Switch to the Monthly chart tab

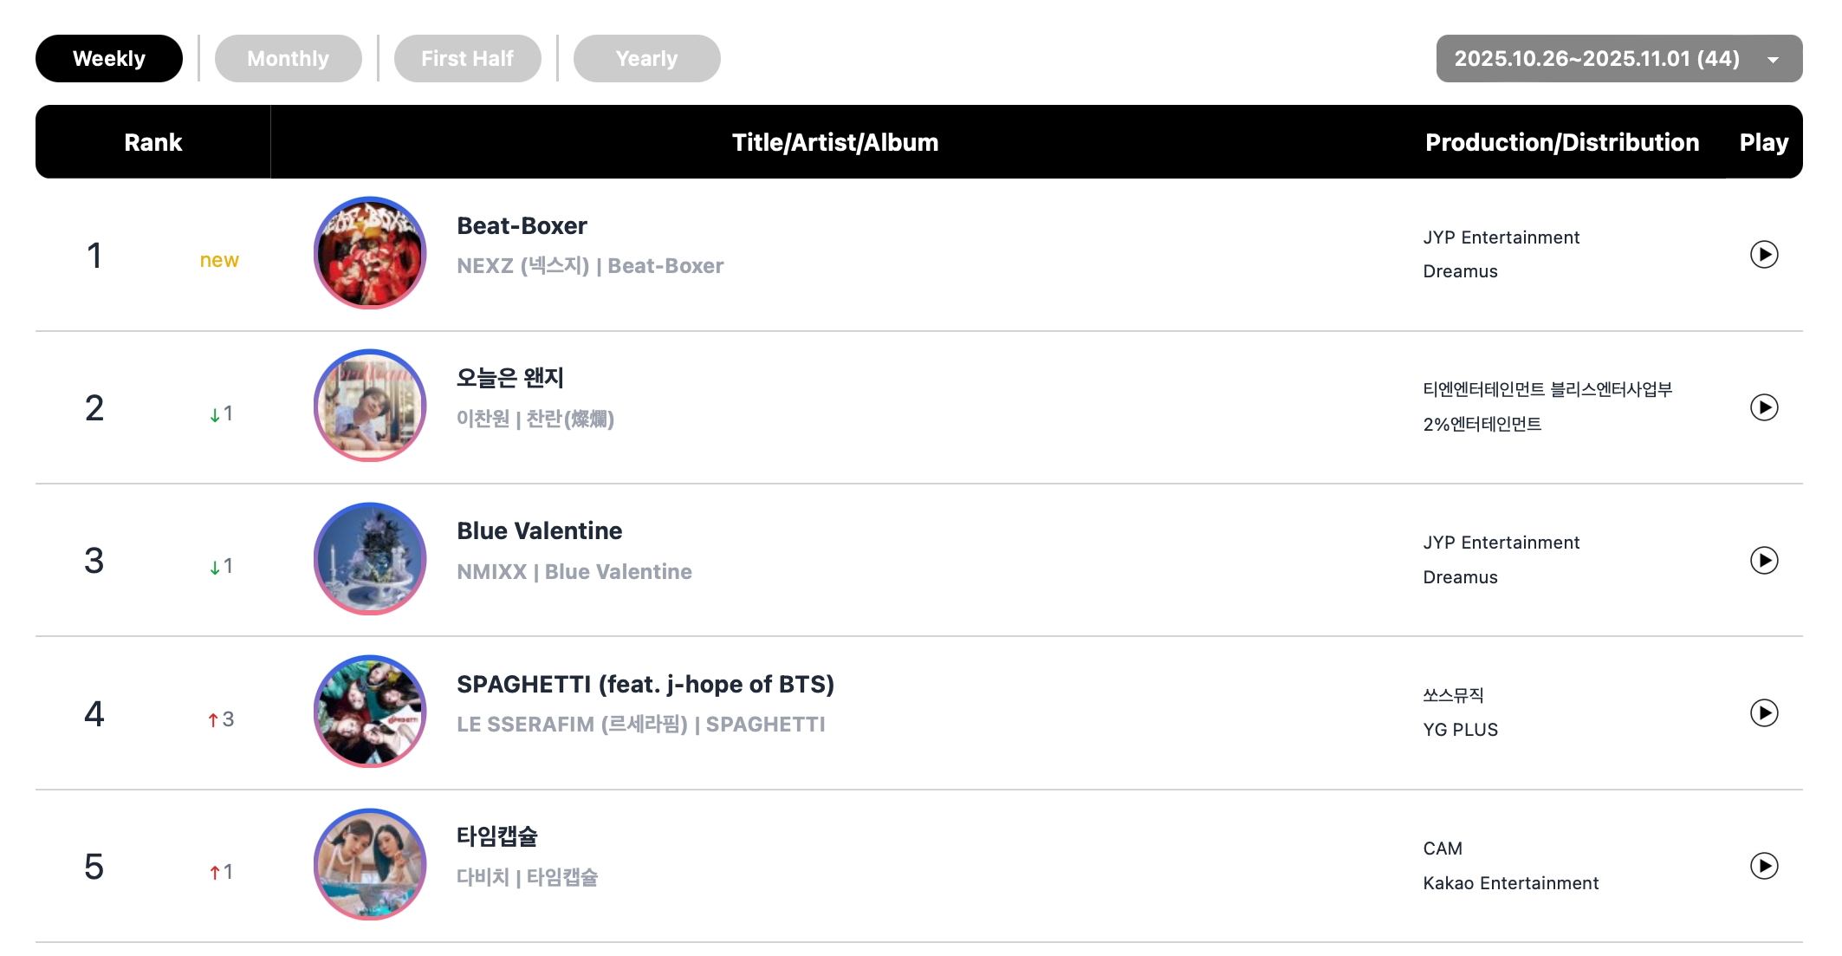click(x=288, y=59)
